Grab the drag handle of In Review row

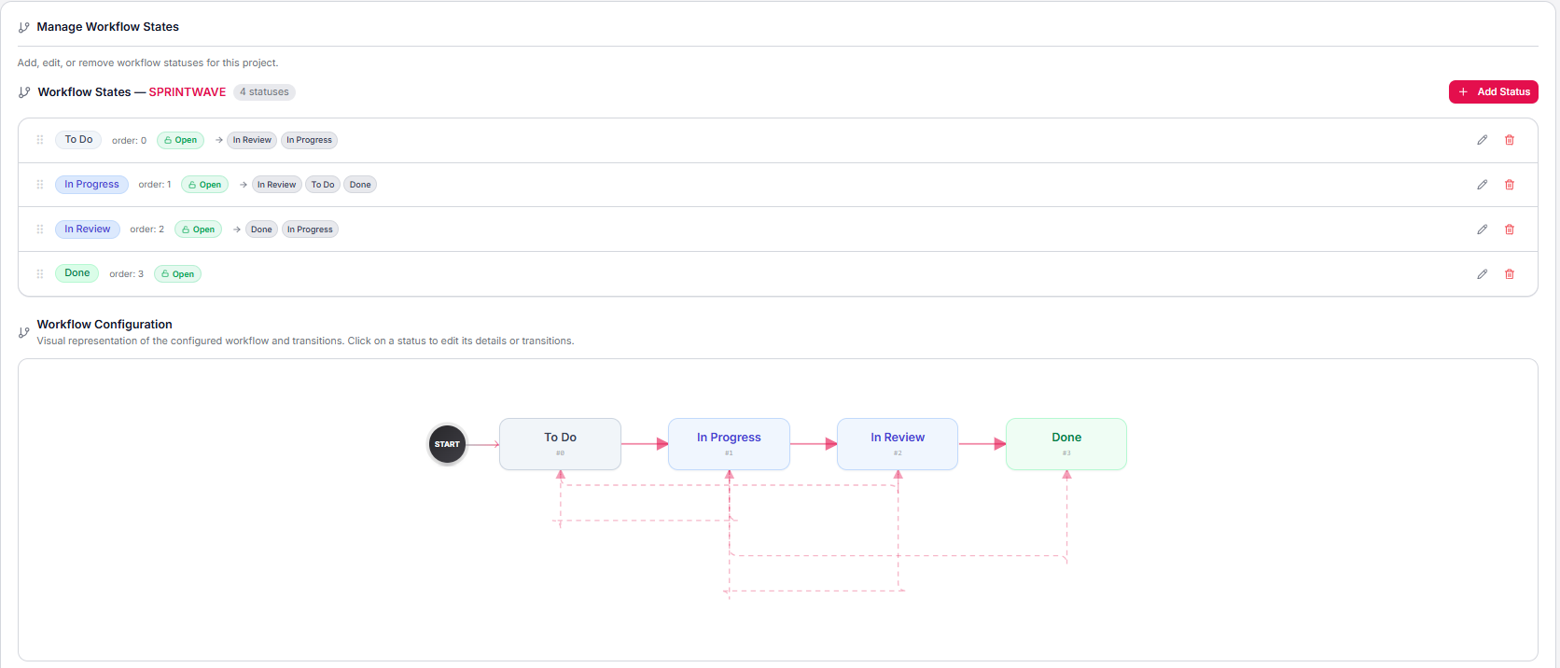[40, 230]
